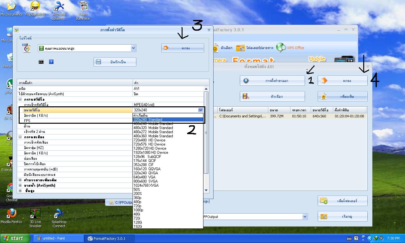405x243 pixels.
Task: Click the add file button
Action: 343,97
